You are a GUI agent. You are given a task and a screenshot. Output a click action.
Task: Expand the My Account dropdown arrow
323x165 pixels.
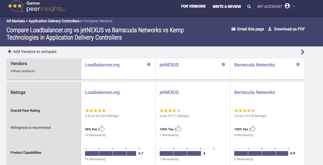tap(294, 6)
